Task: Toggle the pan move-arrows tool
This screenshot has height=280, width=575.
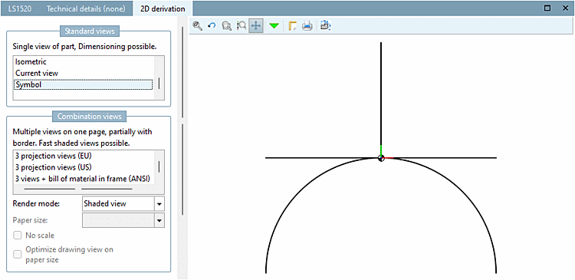Action: tap(255, 25)
